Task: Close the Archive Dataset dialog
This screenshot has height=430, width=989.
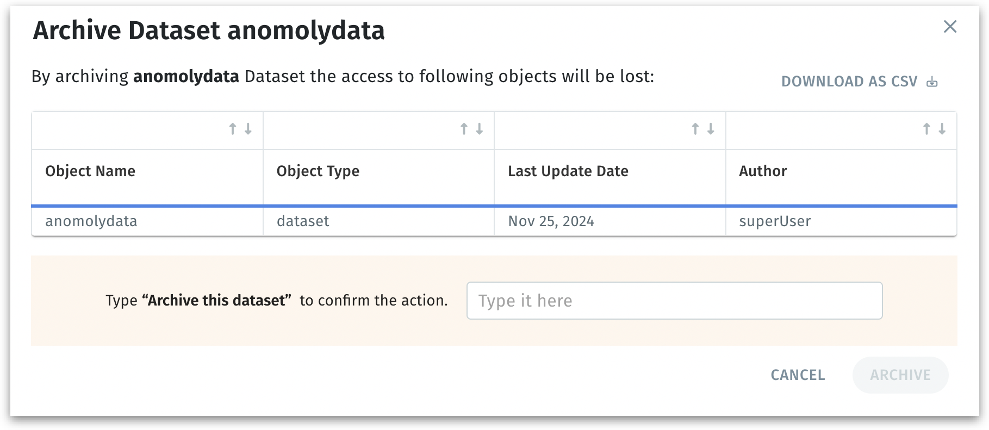Action: tap(950, 27)
